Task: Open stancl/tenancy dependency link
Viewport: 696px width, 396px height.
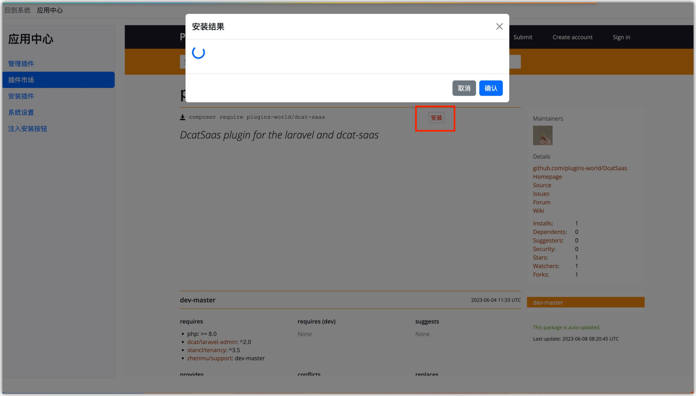Action: [207, 350]
